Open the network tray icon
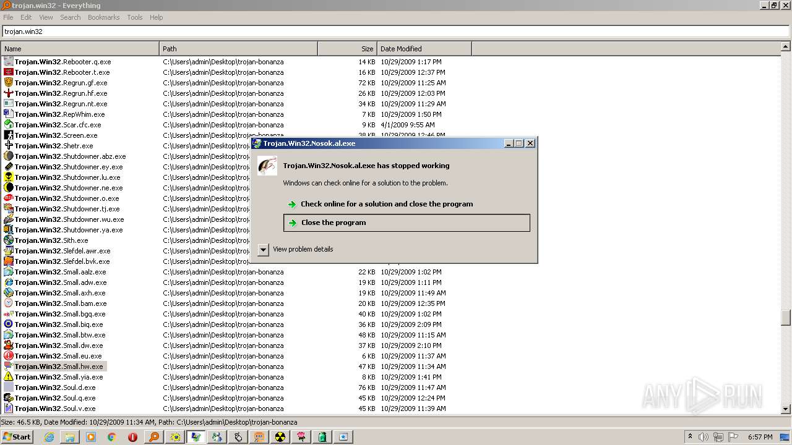This screenshot has width=792, height=445. [718, 437]
